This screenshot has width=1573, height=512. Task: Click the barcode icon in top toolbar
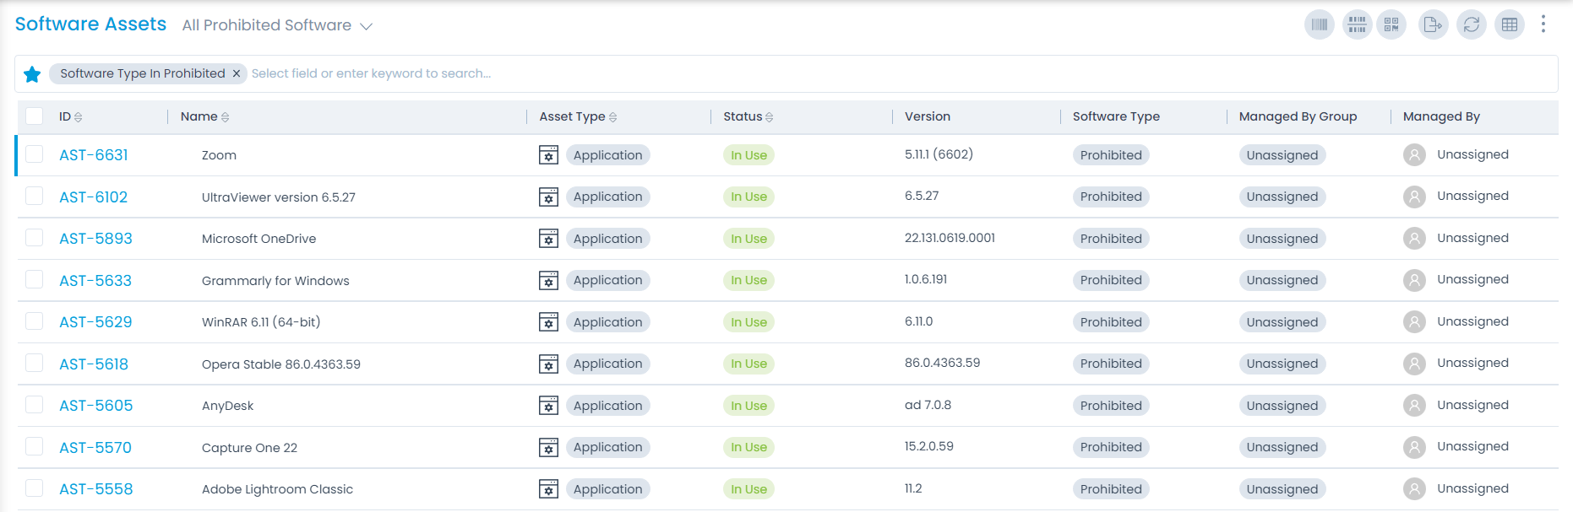point(1320,24)
